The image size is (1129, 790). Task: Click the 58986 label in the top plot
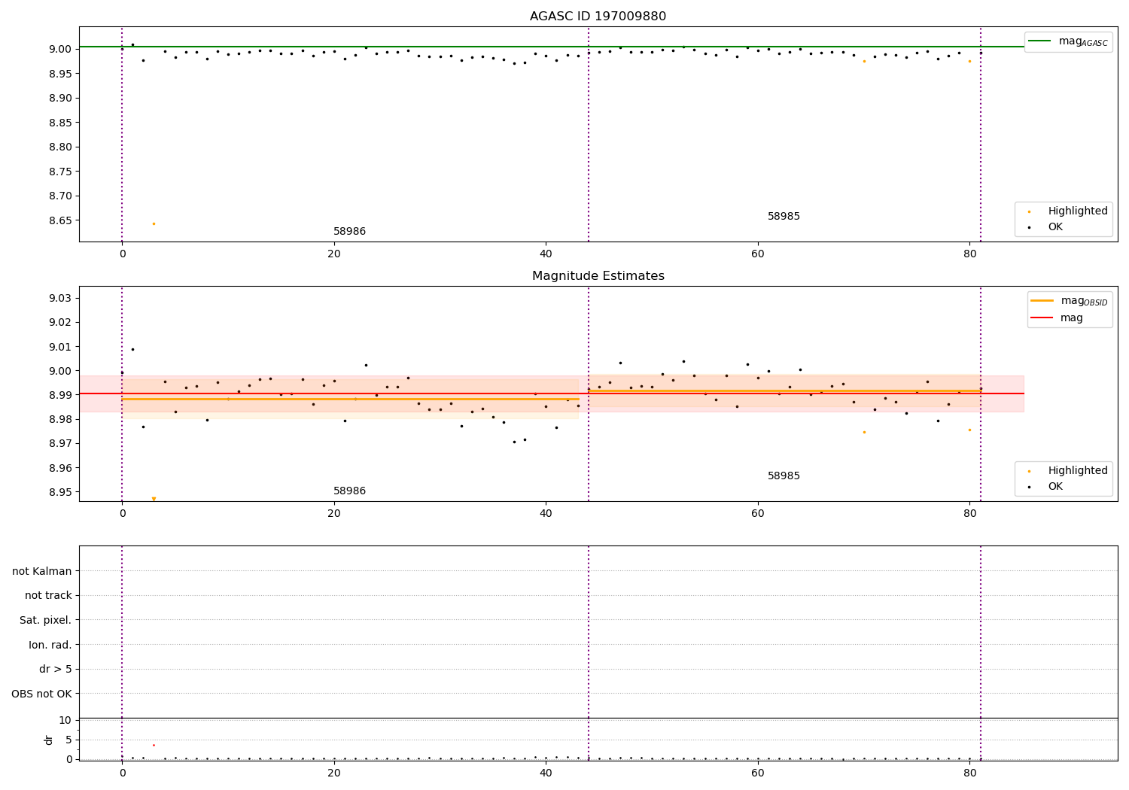(x=349, y=232)
